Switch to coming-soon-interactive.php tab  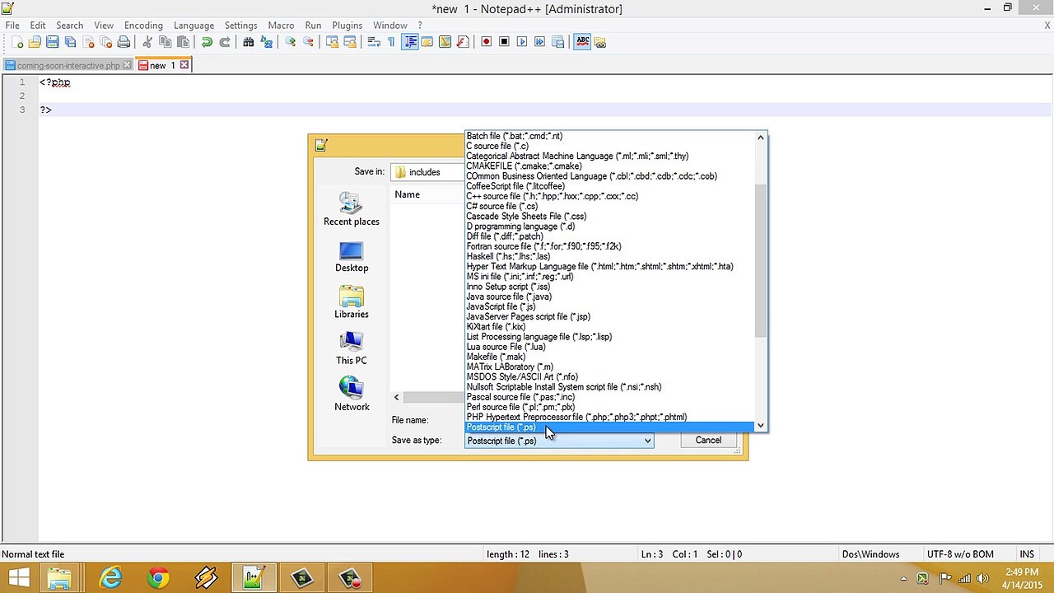pyautogui.click(x=68, y=65)
